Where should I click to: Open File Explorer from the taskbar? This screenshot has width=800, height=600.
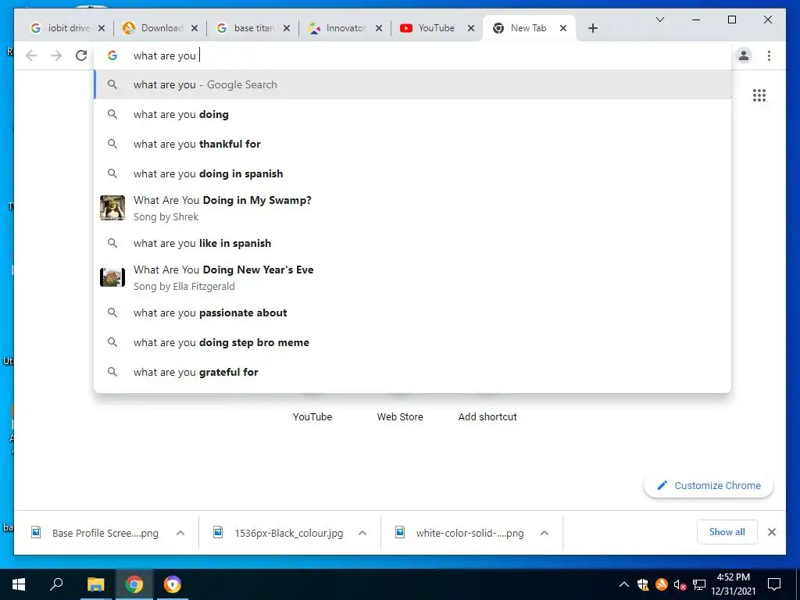95,584
